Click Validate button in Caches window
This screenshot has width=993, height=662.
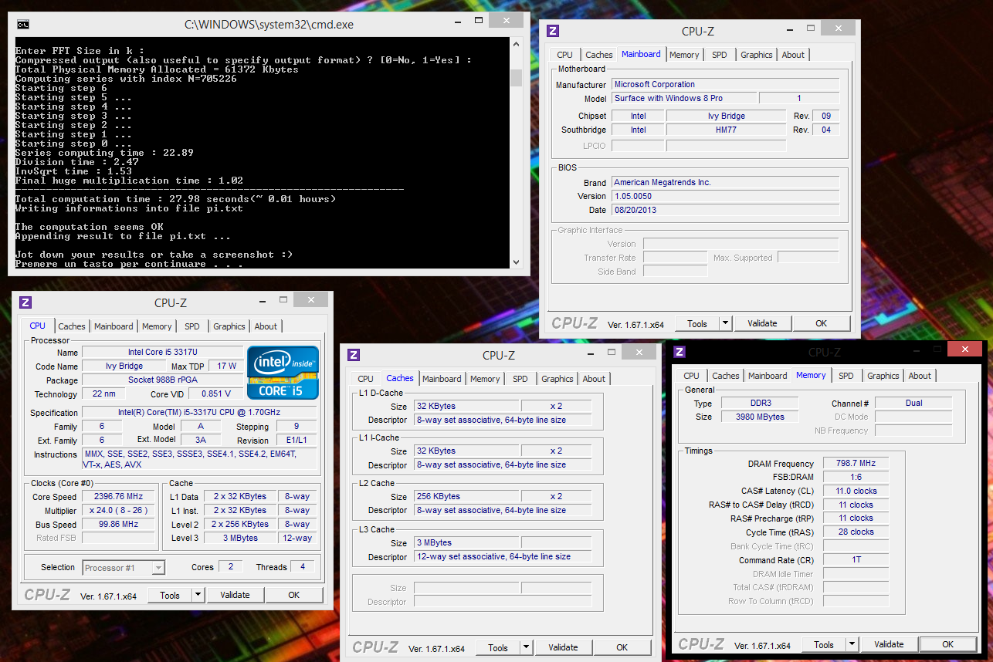click(x=563, y=647)
